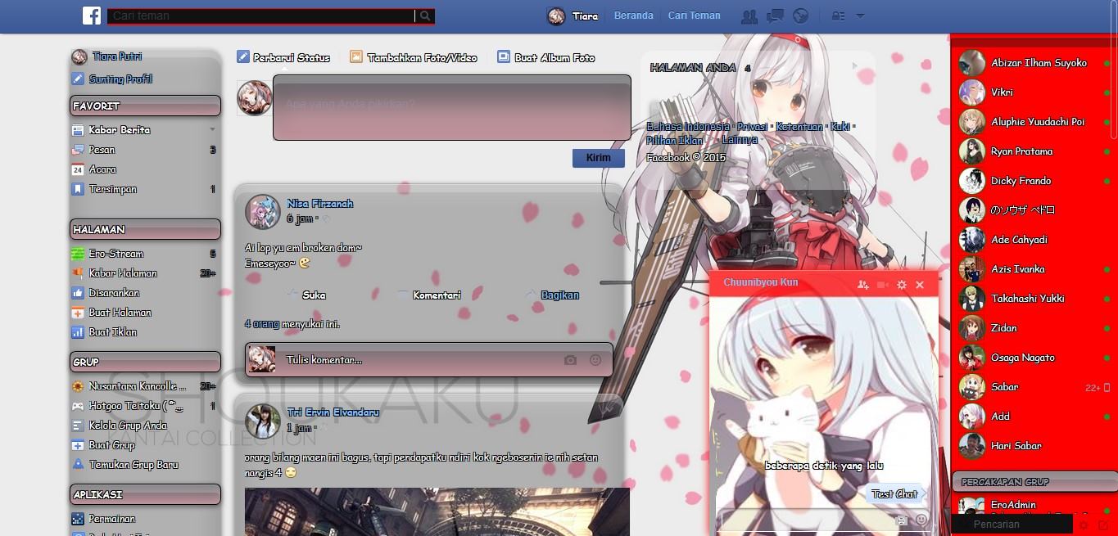
Task: Open Tersimpan saved items
Action: point(112,188)
